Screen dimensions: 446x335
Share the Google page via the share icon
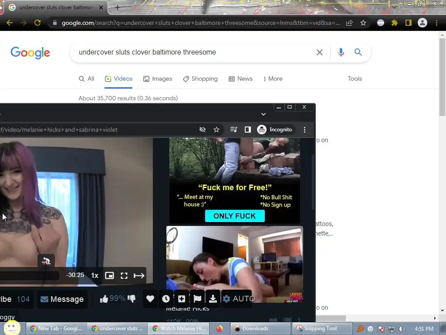pos(349,23)
